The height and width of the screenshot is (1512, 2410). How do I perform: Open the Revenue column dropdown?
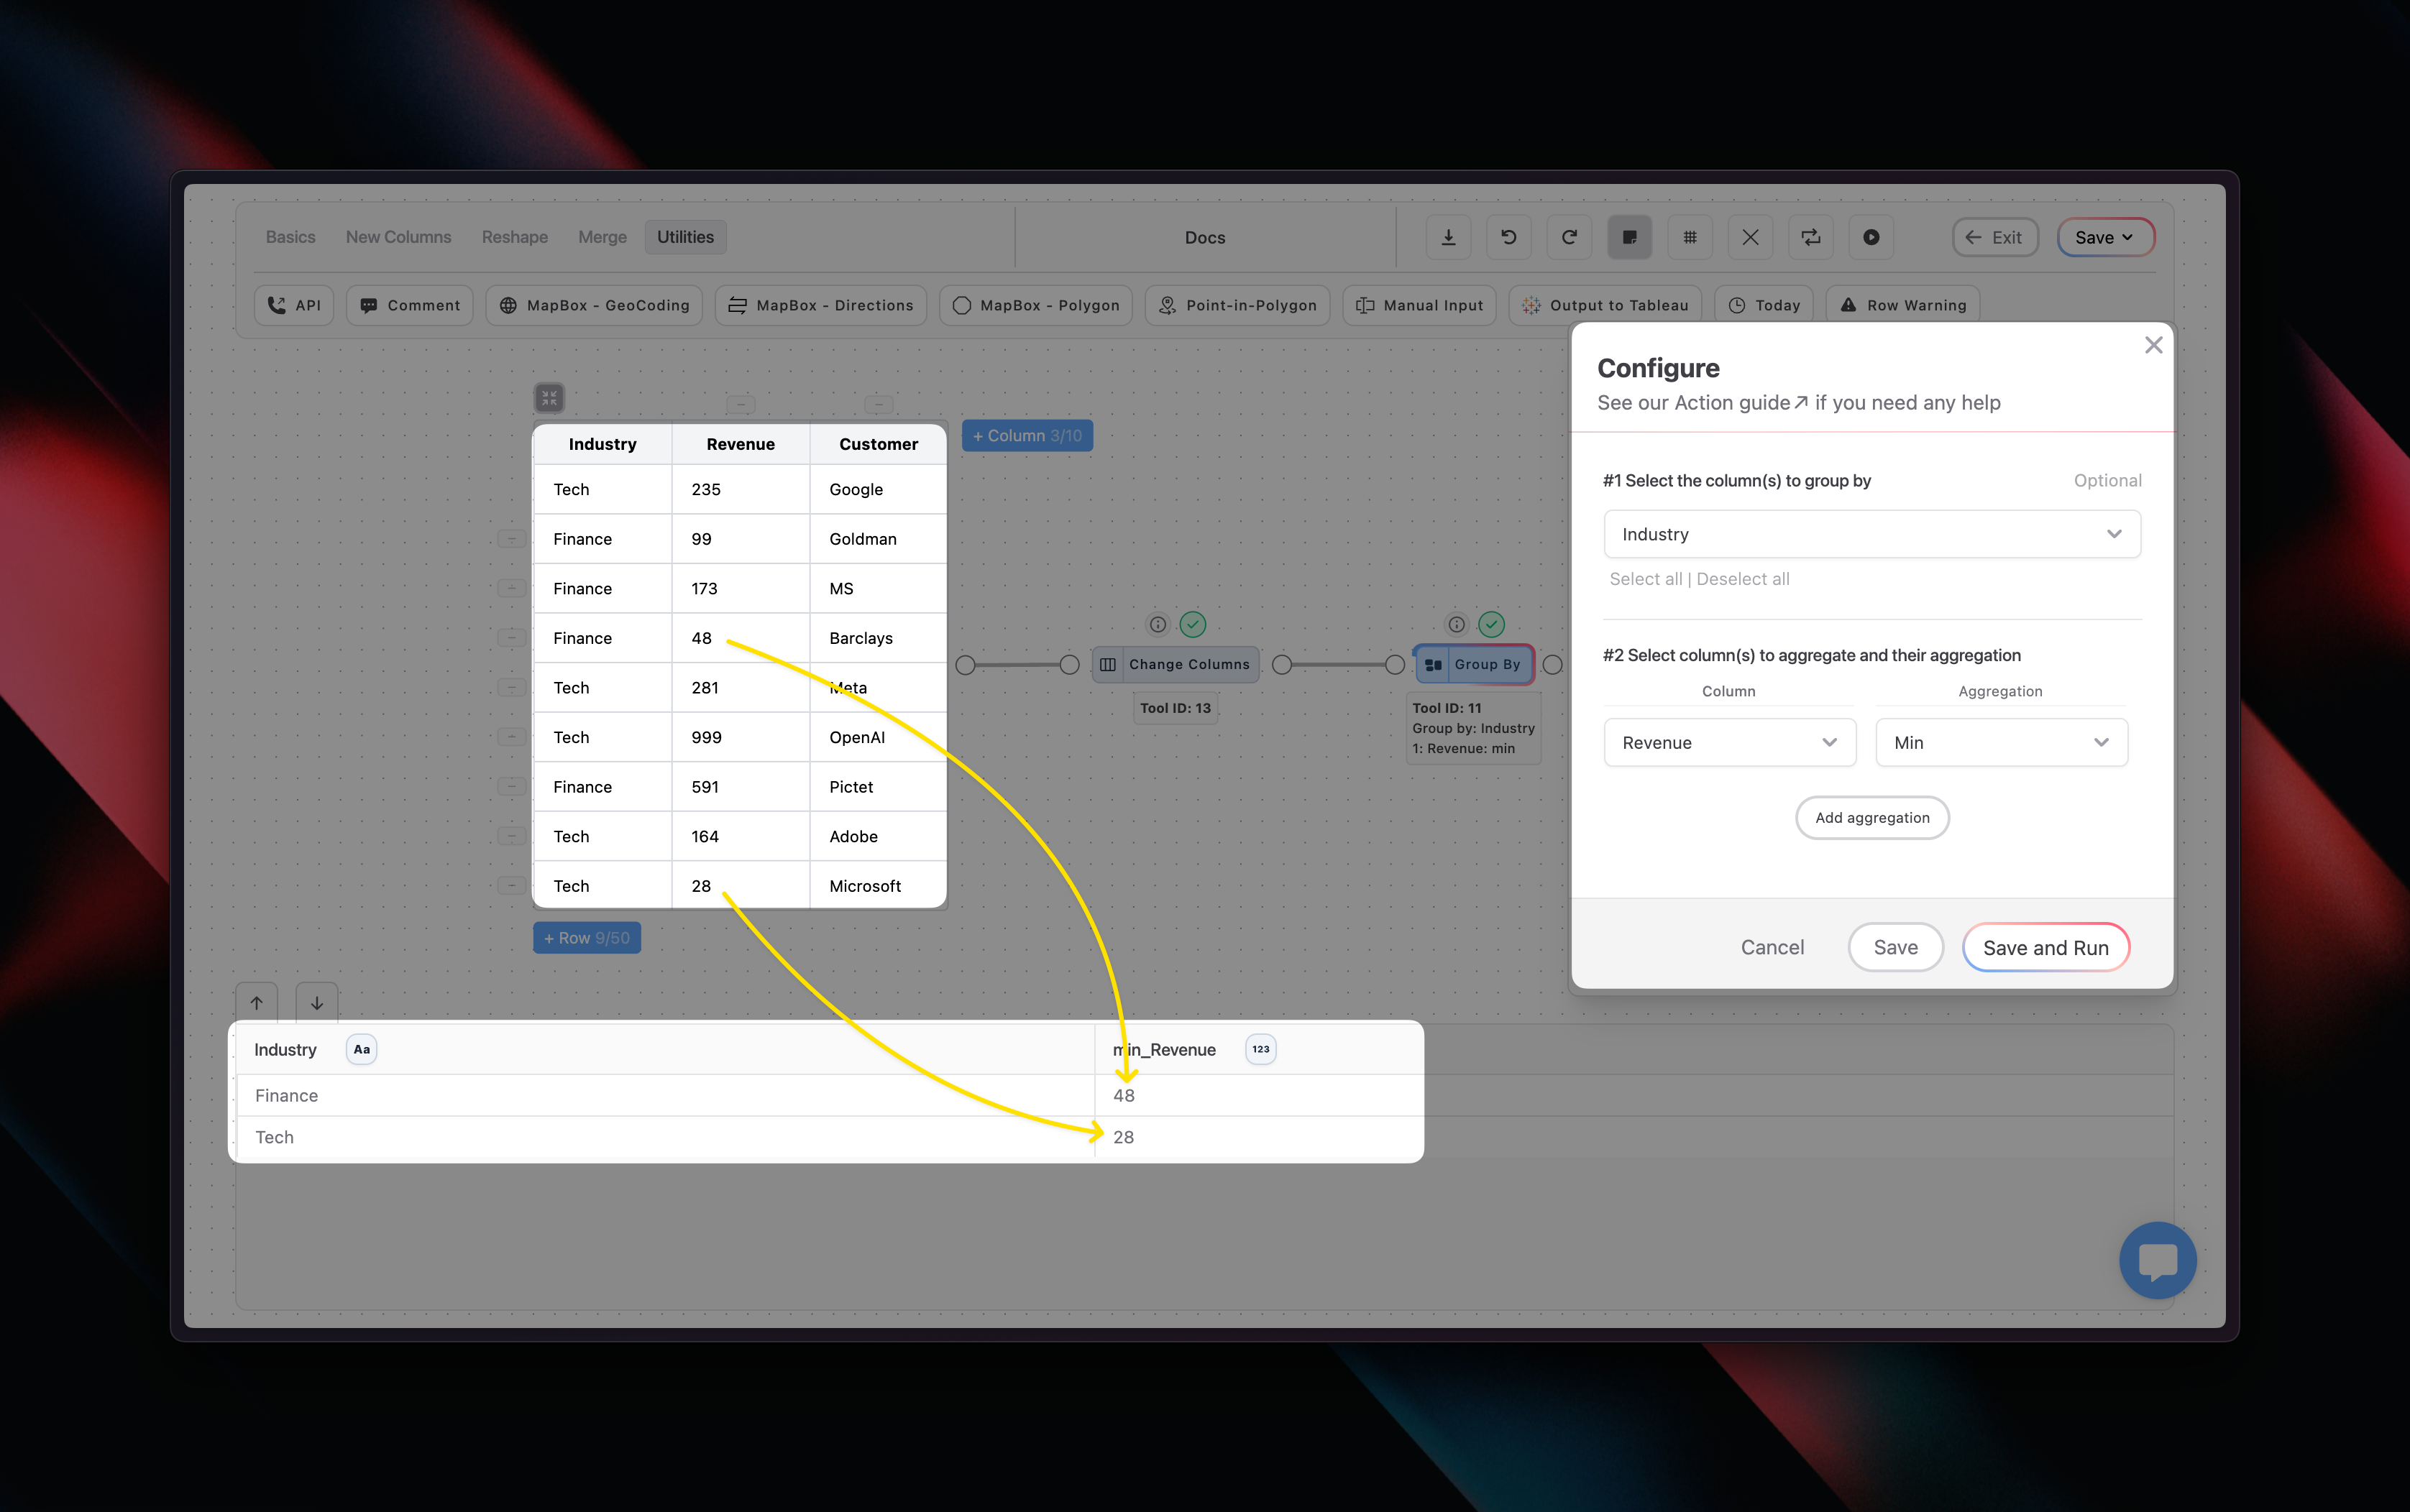point(1730,743)
